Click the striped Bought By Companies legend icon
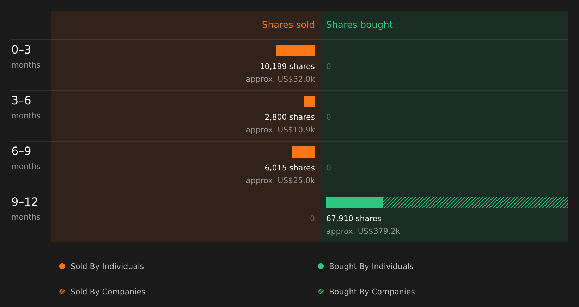 (321, 292)
